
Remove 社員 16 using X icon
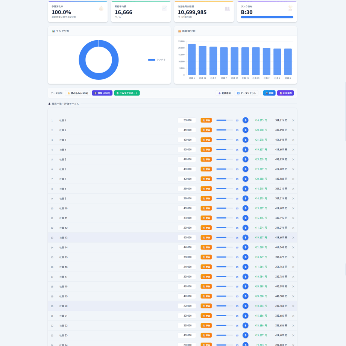pyautogui.click(x=293, y=267)
